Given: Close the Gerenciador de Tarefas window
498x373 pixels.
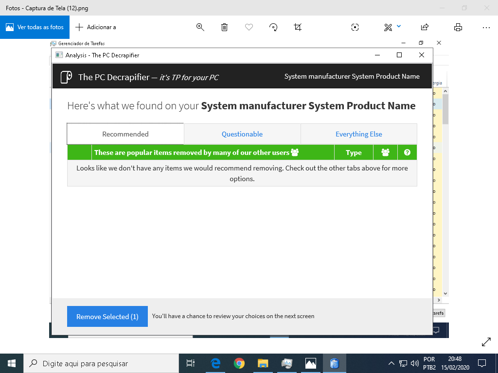Looking at the screenshot, I should (439, 43).
